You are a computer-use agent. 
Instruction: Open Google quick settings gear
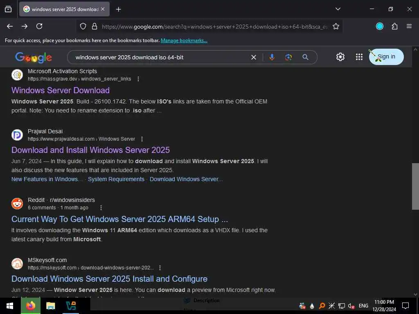click(x=340, y=57)
